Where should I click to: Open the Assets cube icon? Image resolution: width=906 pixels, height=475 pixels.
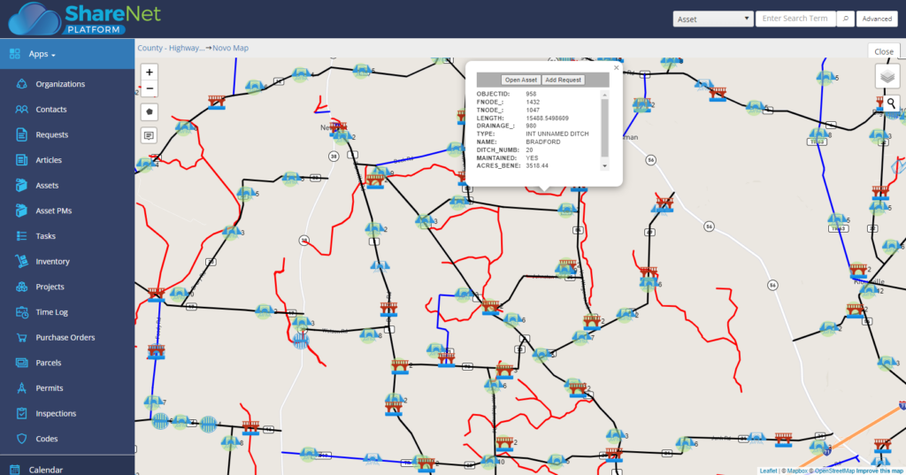pos(21,186)
